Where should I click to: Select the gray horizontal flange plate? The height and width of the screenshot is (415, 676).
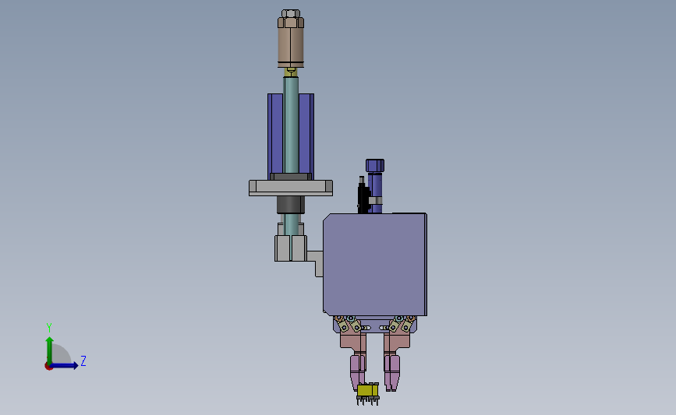(x=291, y=188)
